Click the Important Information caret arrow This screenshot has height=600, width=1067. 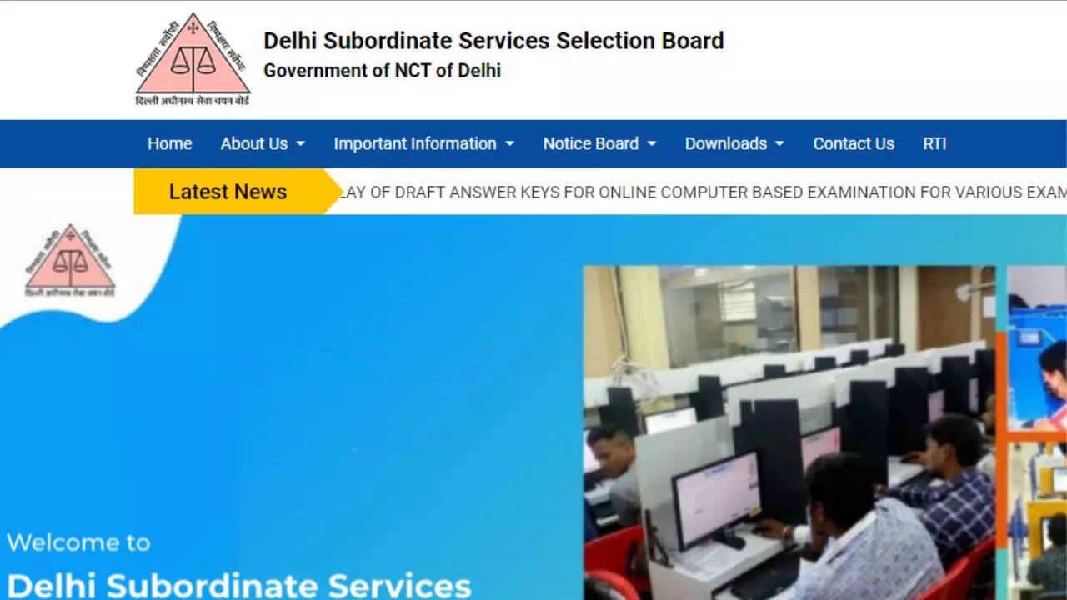pyautogui.click(x=509, y=144)
